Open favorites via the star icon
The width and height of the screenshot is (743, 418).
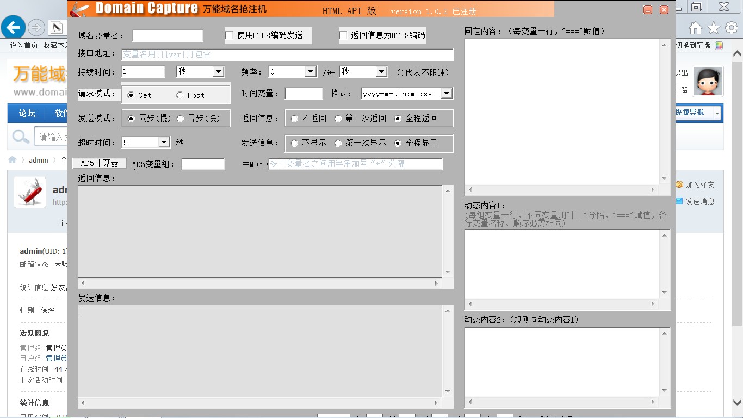[714, 28]
